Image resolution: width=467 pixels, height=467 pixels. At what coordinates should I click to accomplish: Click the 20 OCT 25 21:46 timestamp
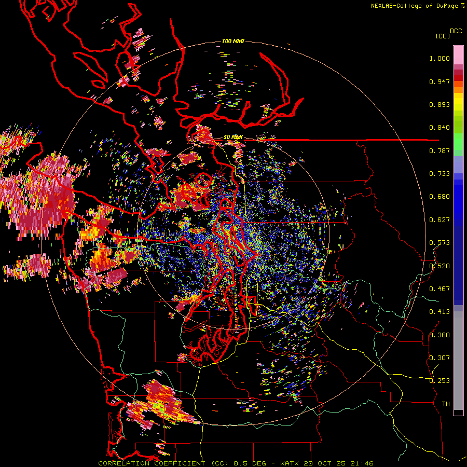[339, 463]
